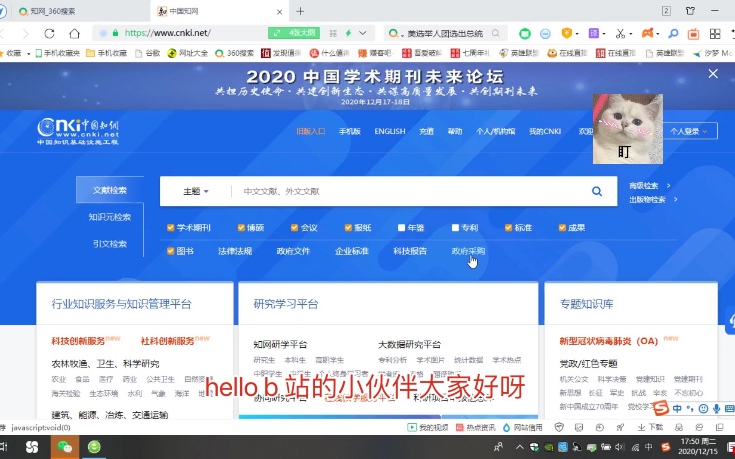Reload the page with the refresh icon
Screen dimensions: 735x459
49,33
